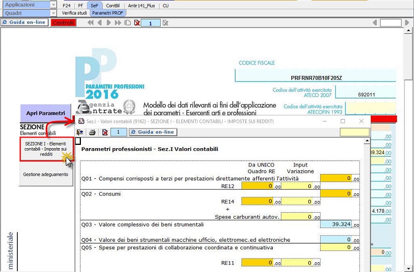Click the 'Parametri professionisti - Sez.I Valori contabili' heading
This screenshot has width=414, height=272.
click(x=150, y=149)
